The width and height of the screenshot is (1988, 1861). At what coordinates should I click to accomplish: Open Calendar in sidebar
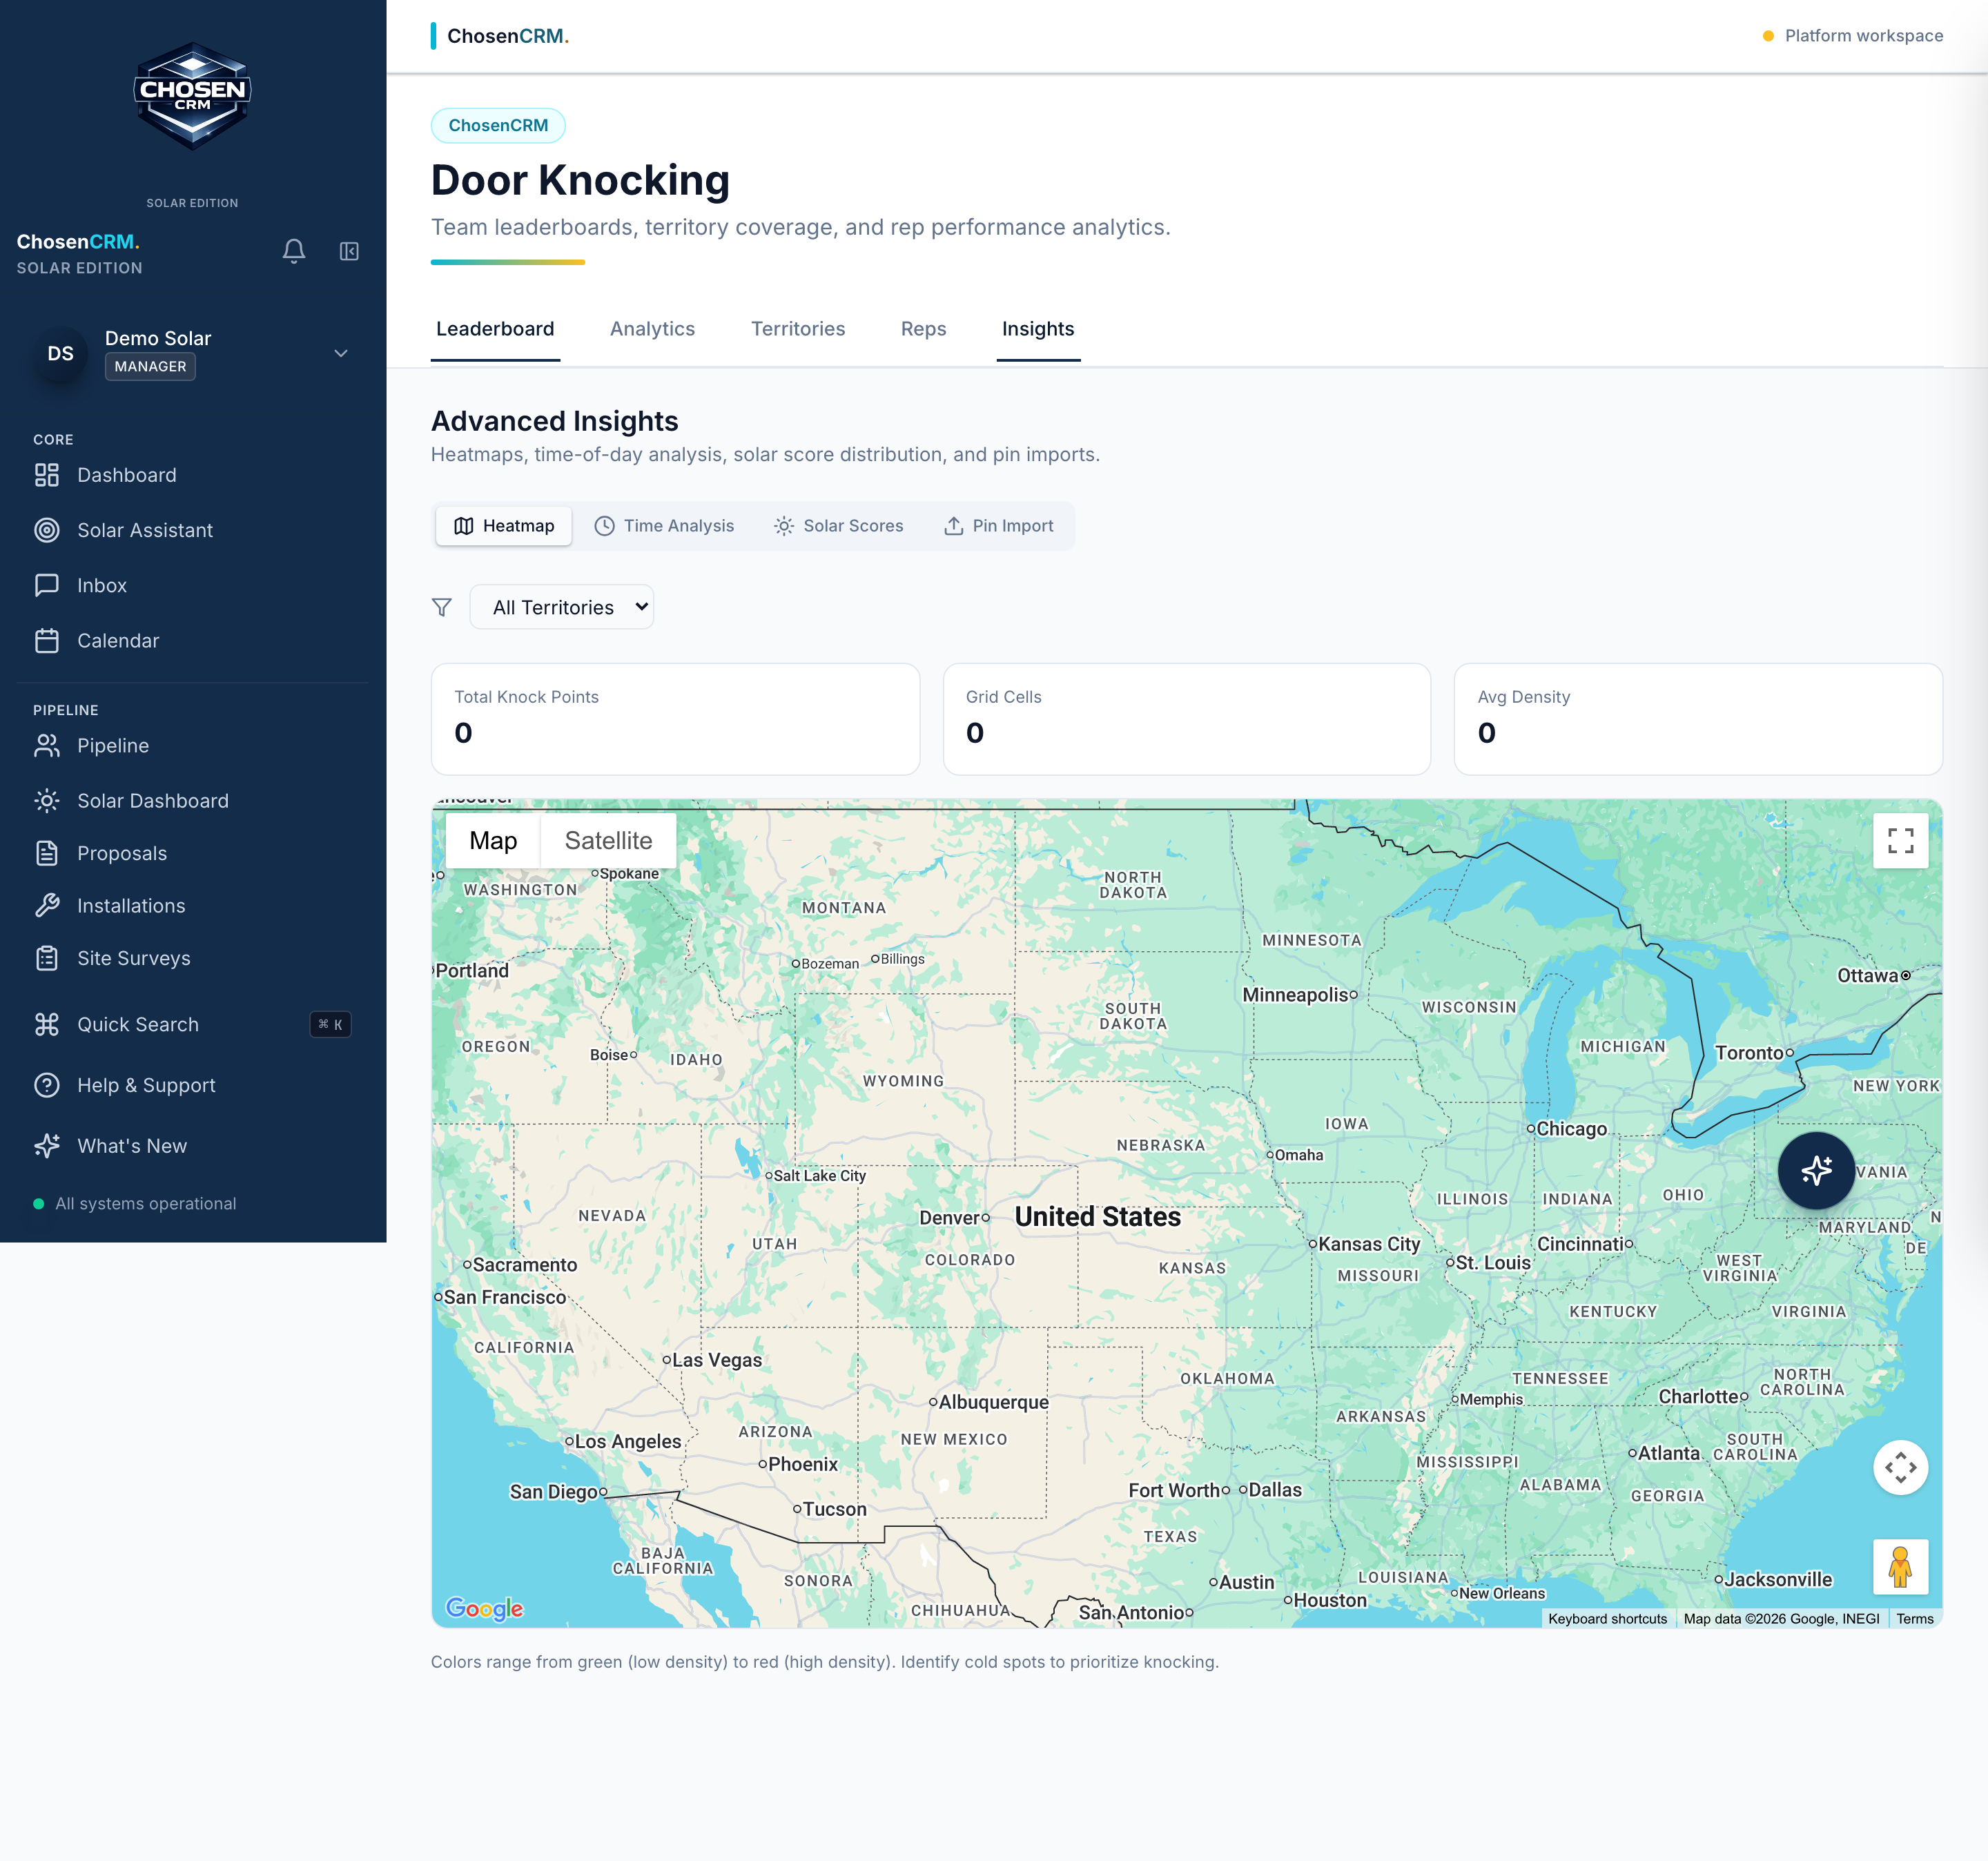192,641
